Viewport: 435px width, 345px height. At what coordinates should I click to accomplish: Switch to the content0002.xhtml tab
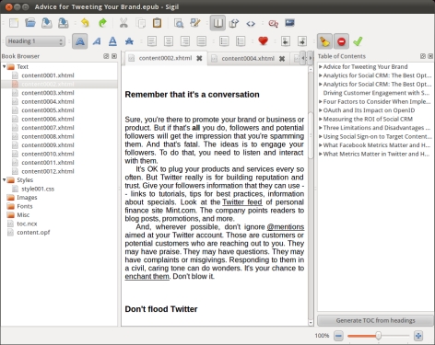(x=165, y=58)
